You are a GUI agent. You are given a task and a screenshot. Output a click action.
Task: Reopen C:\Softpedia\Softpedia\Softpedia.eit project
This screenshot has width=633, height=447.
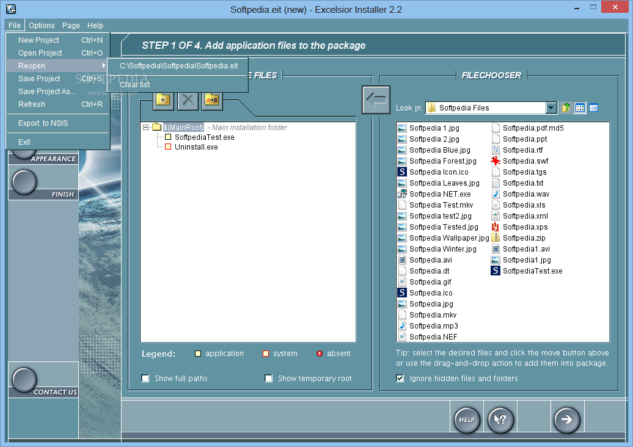pyautogui.click(x=178, y=66)
